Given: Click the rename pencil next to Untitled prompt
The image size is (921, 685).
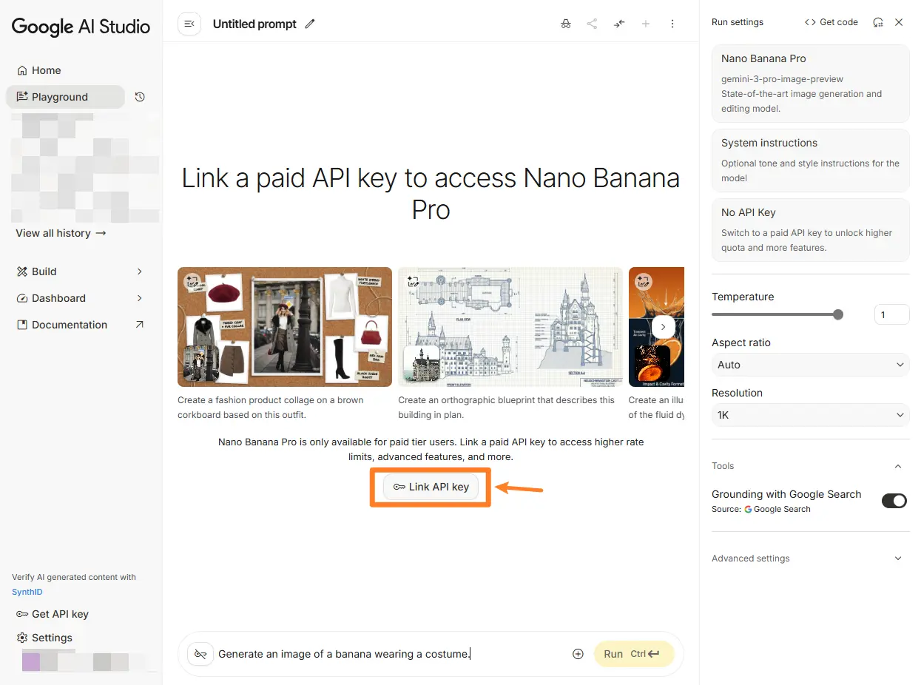Looking at the screenshot, I should pos(310,24).
